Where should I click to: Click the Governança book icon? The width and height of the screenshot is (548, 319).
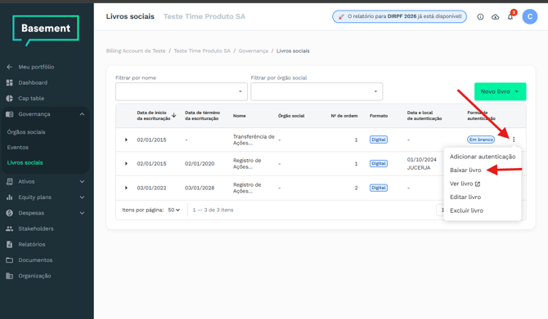pyautogui.click(x=10, y=114)
